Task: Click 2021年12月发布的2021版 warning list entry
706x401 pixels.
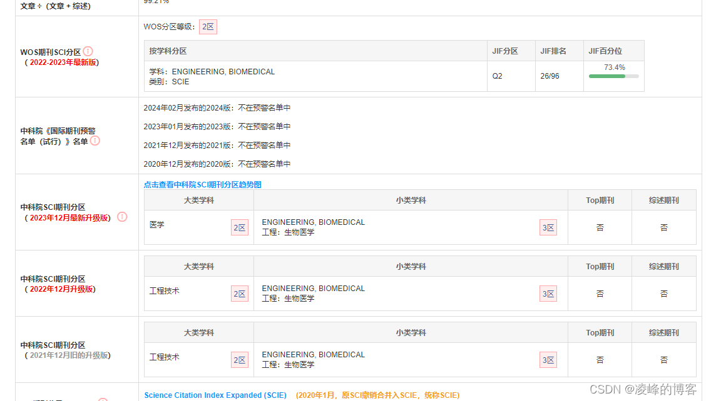Action: pos(217,145)
